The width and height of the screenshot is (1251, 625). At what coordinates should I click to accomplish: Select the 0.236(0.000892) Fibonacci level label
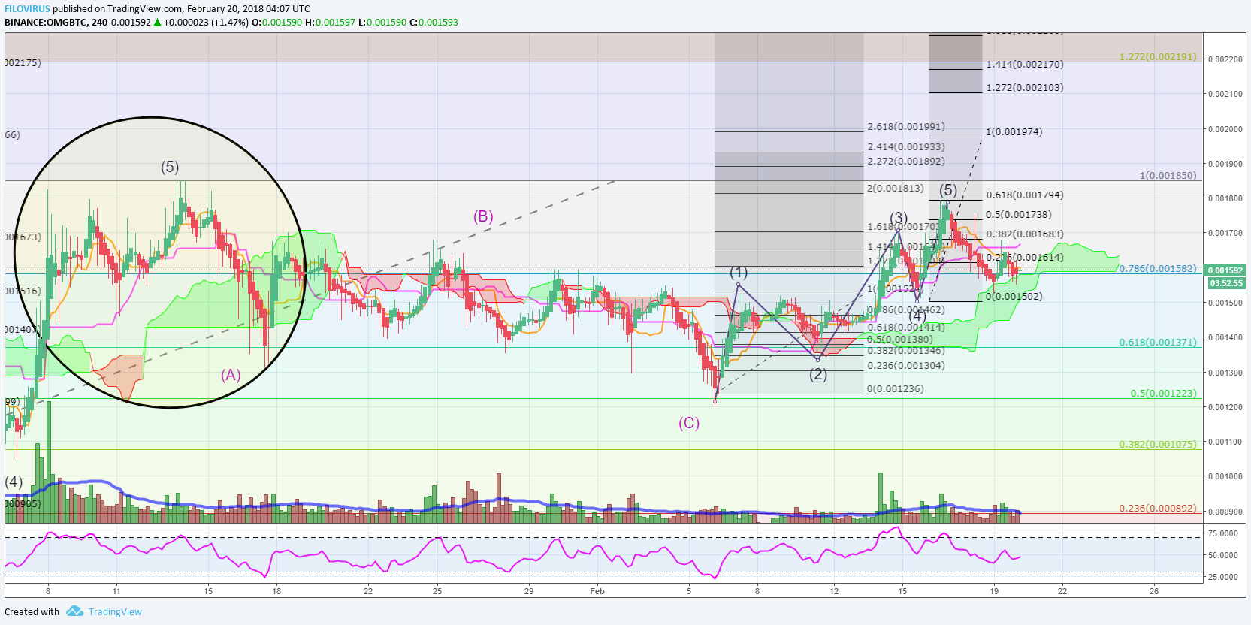(x=1157, y=508)
